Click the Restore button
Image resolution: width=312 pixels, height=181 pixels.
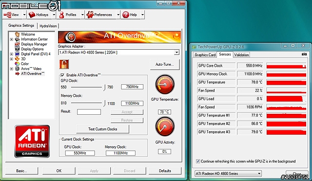(x=127, y=120)
